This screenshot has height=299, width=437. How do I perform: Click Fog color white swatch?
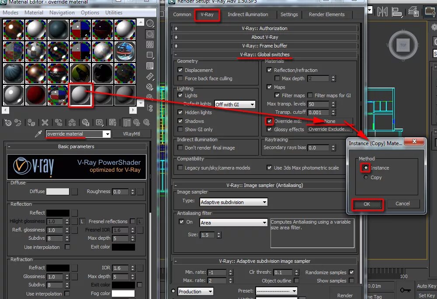(124, 293)
